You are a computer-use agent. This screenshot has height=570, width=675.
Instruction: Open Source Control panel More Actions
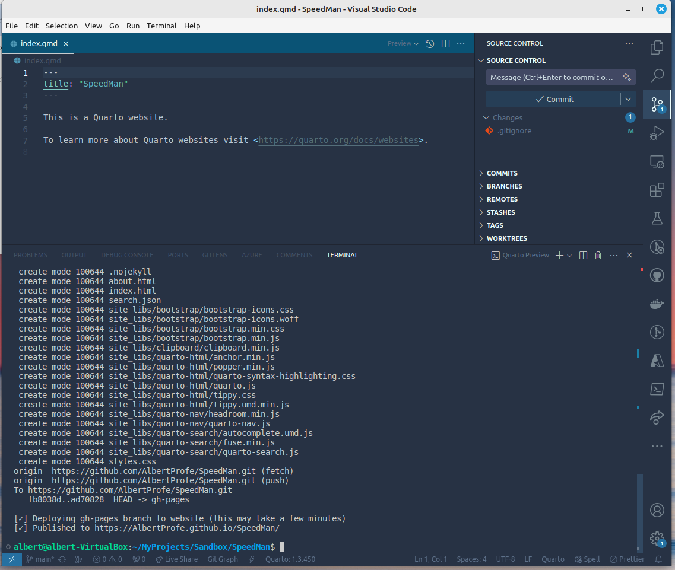pos(629,43)
